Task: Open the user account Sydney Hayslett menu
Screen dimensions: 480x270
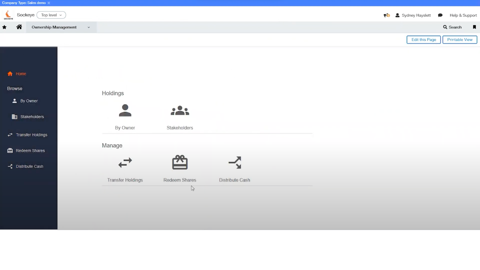Action: click(413, 15)
